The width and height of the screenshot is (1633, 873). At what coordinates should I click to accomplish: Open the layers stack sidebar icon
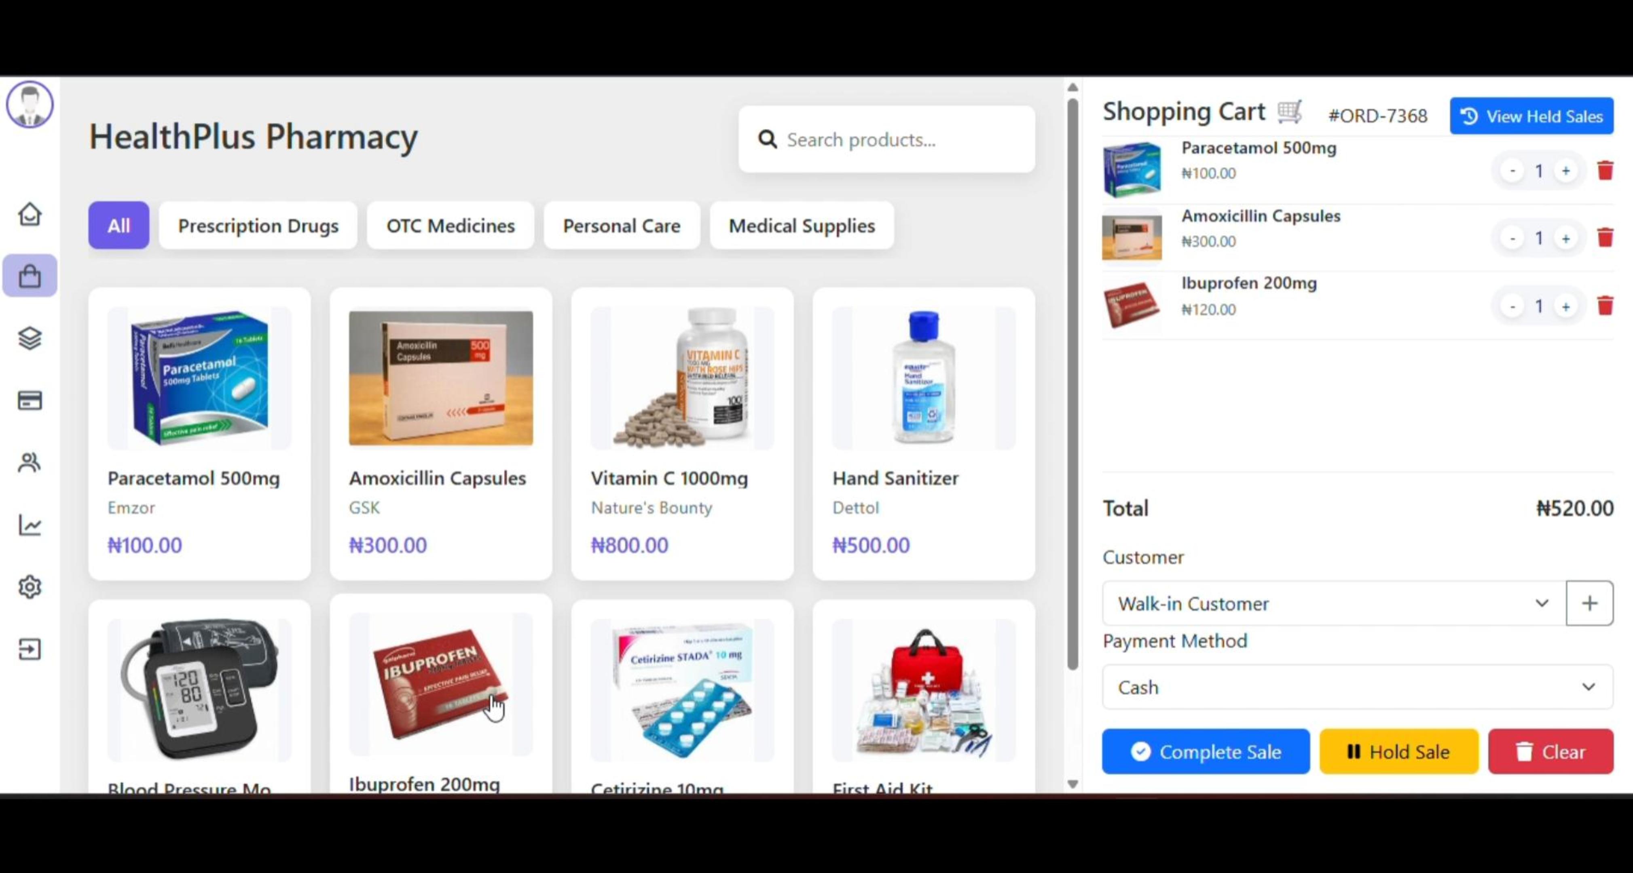point(30,338)
